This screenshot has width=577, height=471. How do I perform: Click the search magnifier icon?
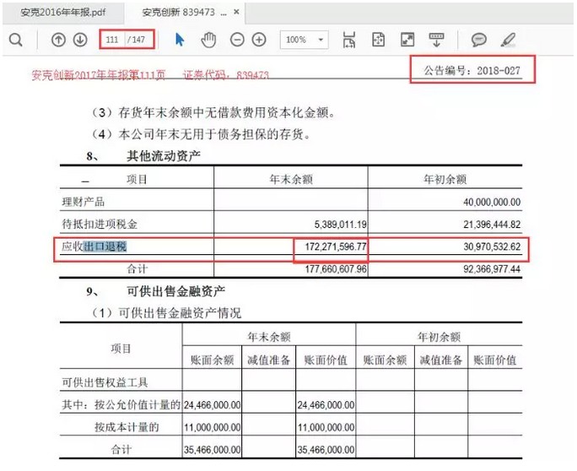[x=15, y=40]
